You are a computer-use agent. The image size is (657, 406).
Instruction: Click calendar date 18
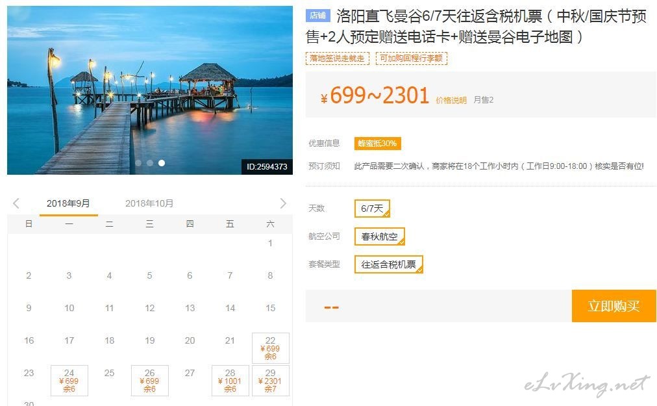[109, 340]
